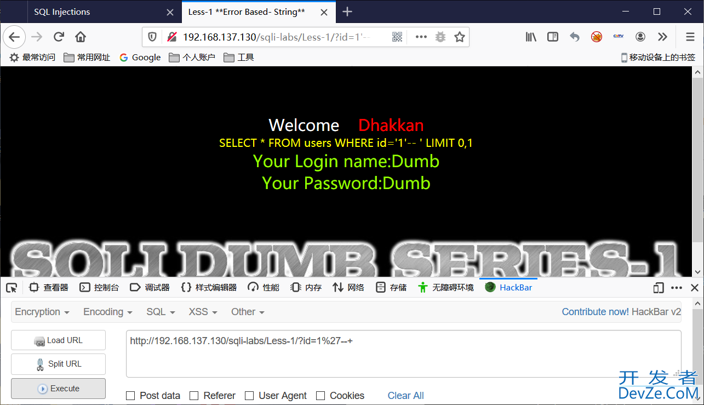704x405 pixels.
Task: Select the Less-1 Error Based tab
Action: 258,12
